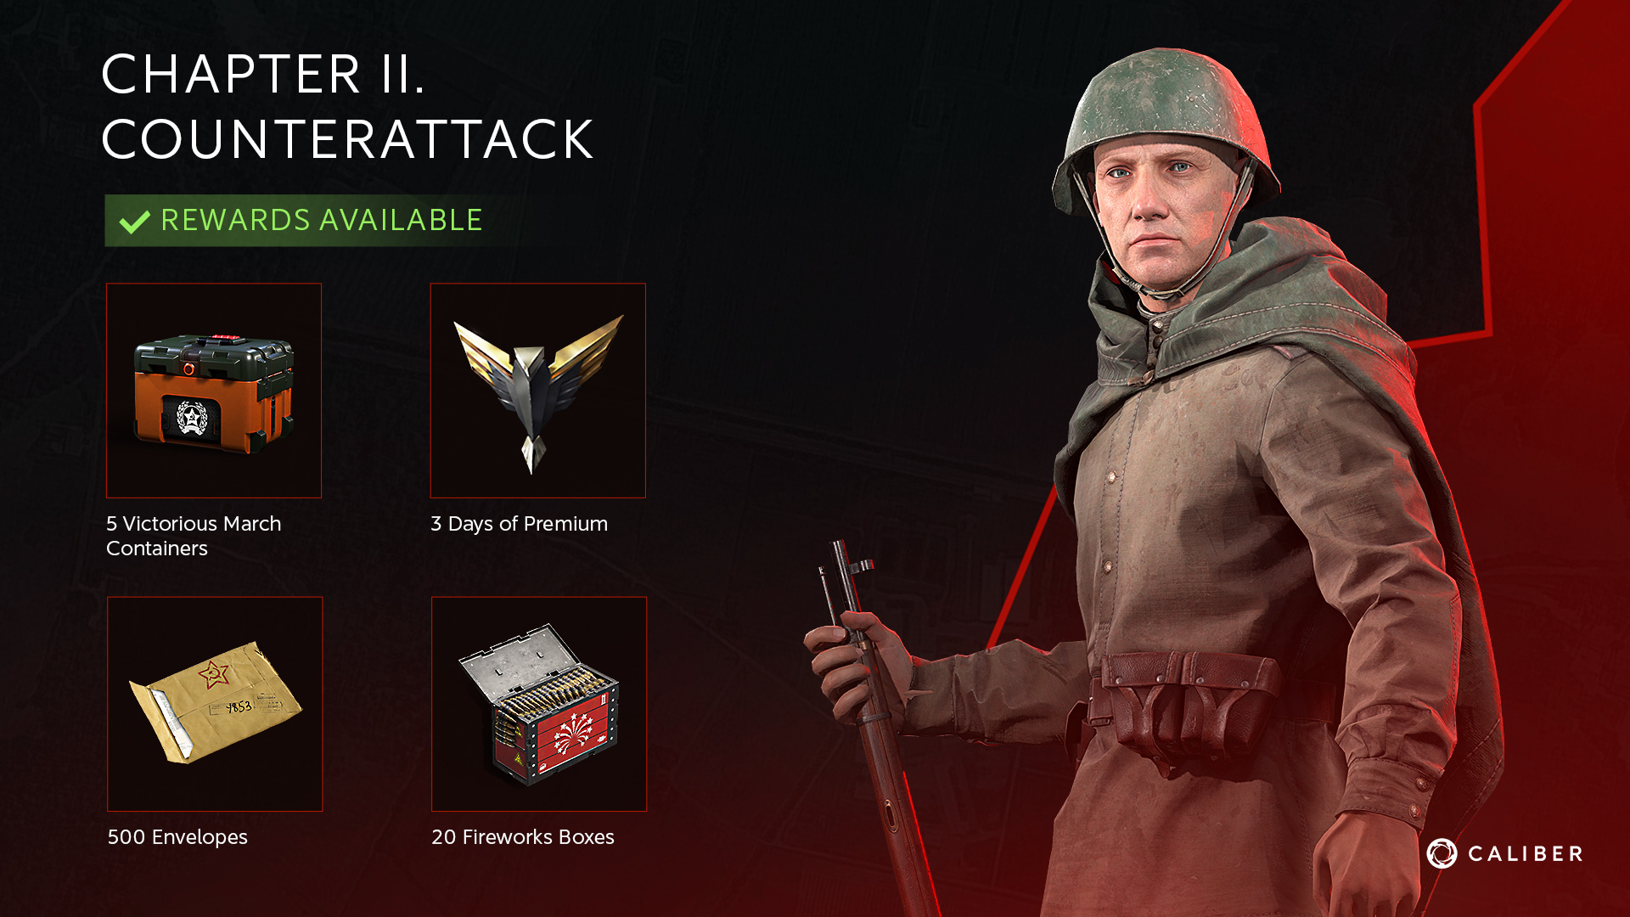Viewport: 1630px width, 917px height.
Task: Click the CALIBER wordmark text
Action: click(x=1526, y=854)
